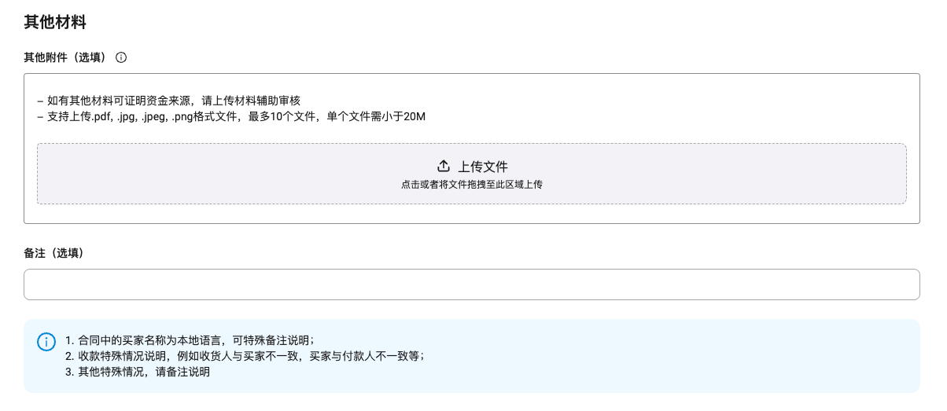Select the 其他材料 section heading
The height and width of the screenshot is (411, 947).
coord(55,22)
